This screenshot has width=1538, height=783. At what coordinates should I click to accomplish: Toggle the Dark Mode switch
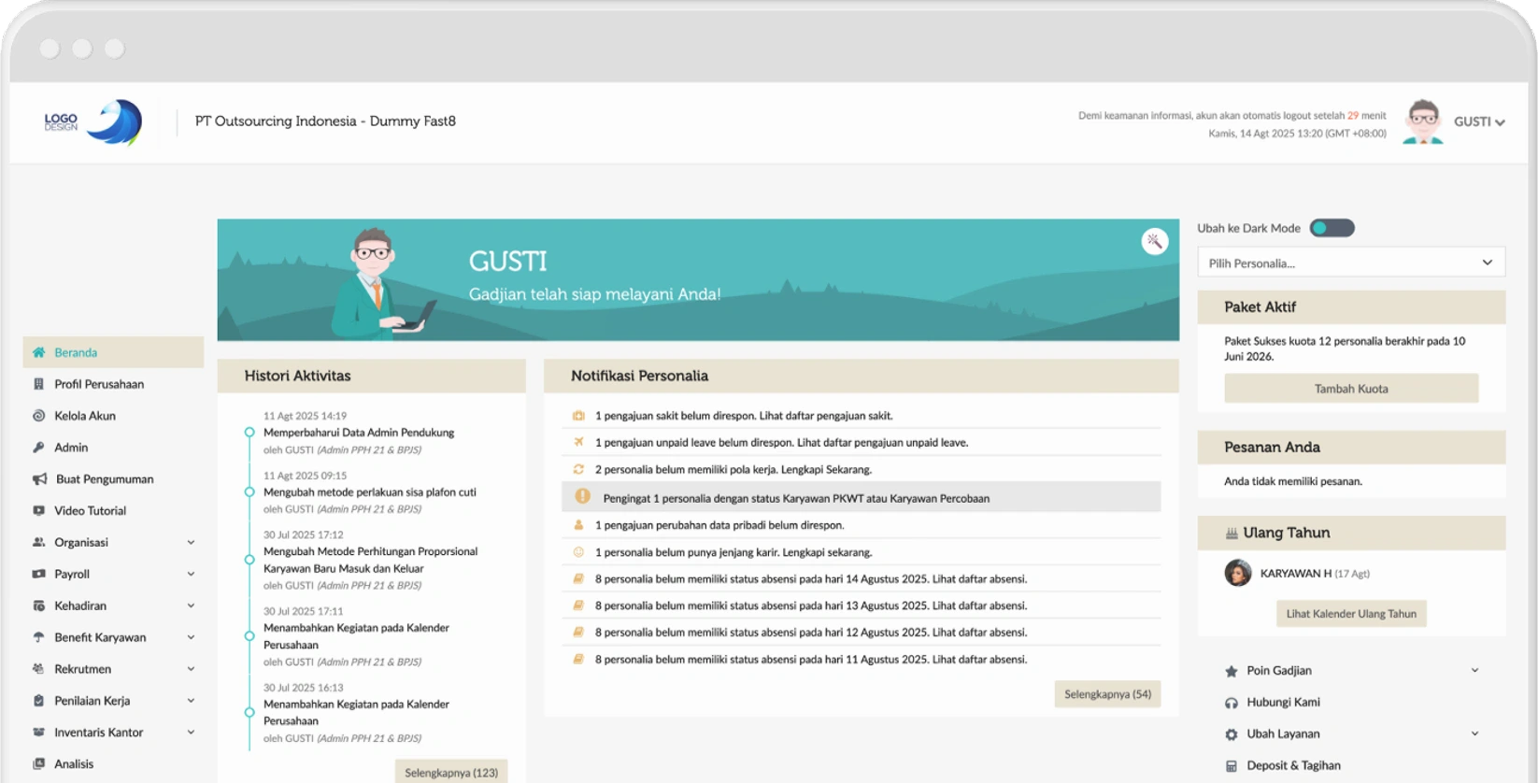1331,228
